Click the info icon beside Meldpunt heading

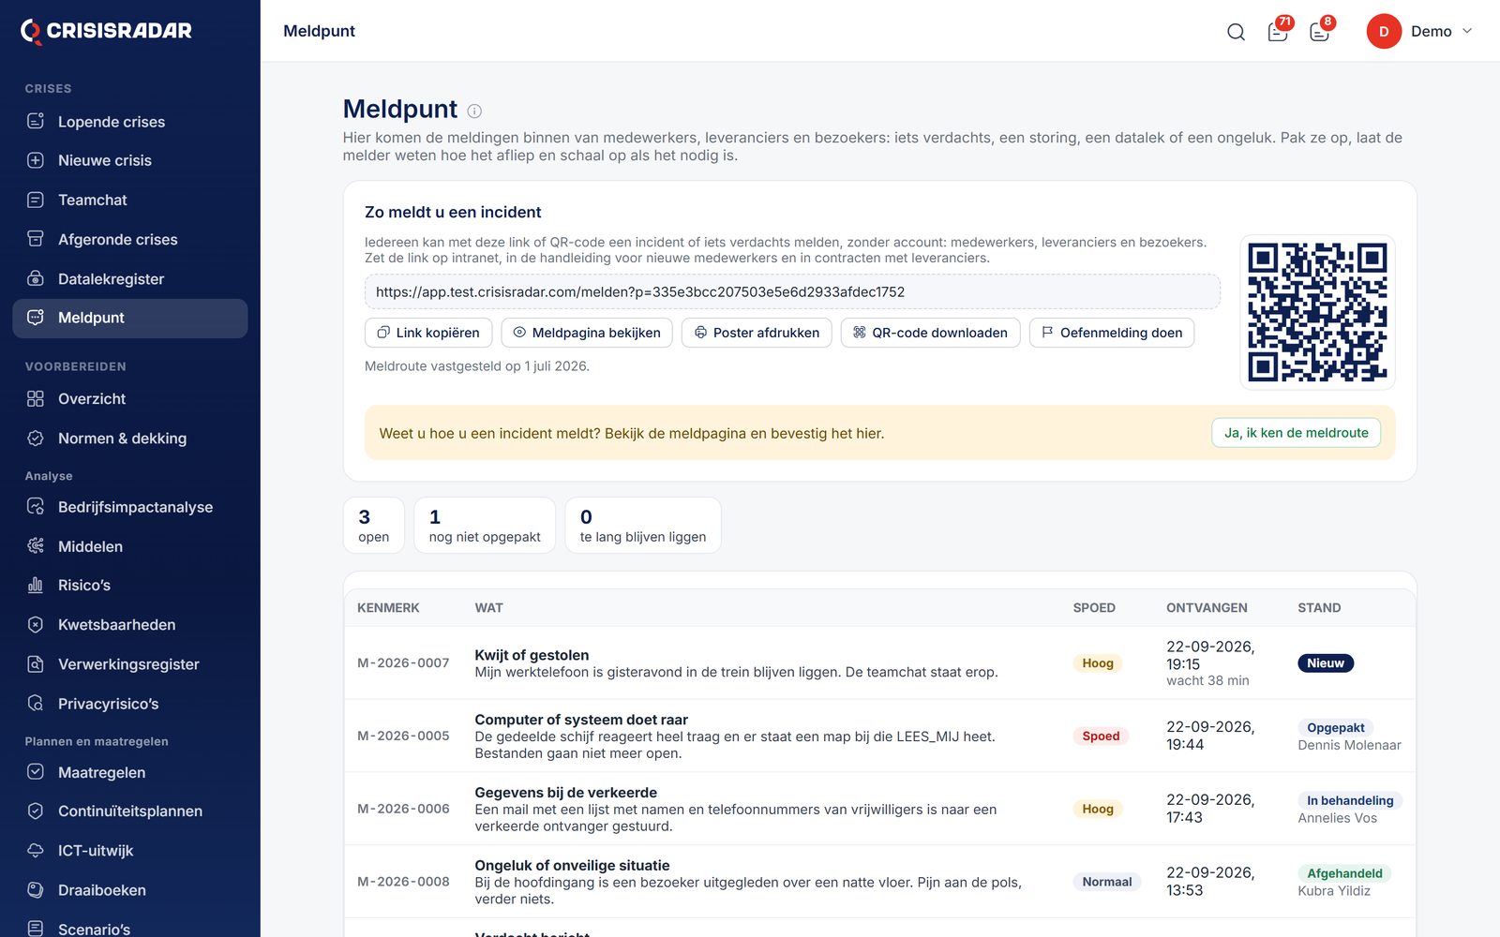coord(474,111)
